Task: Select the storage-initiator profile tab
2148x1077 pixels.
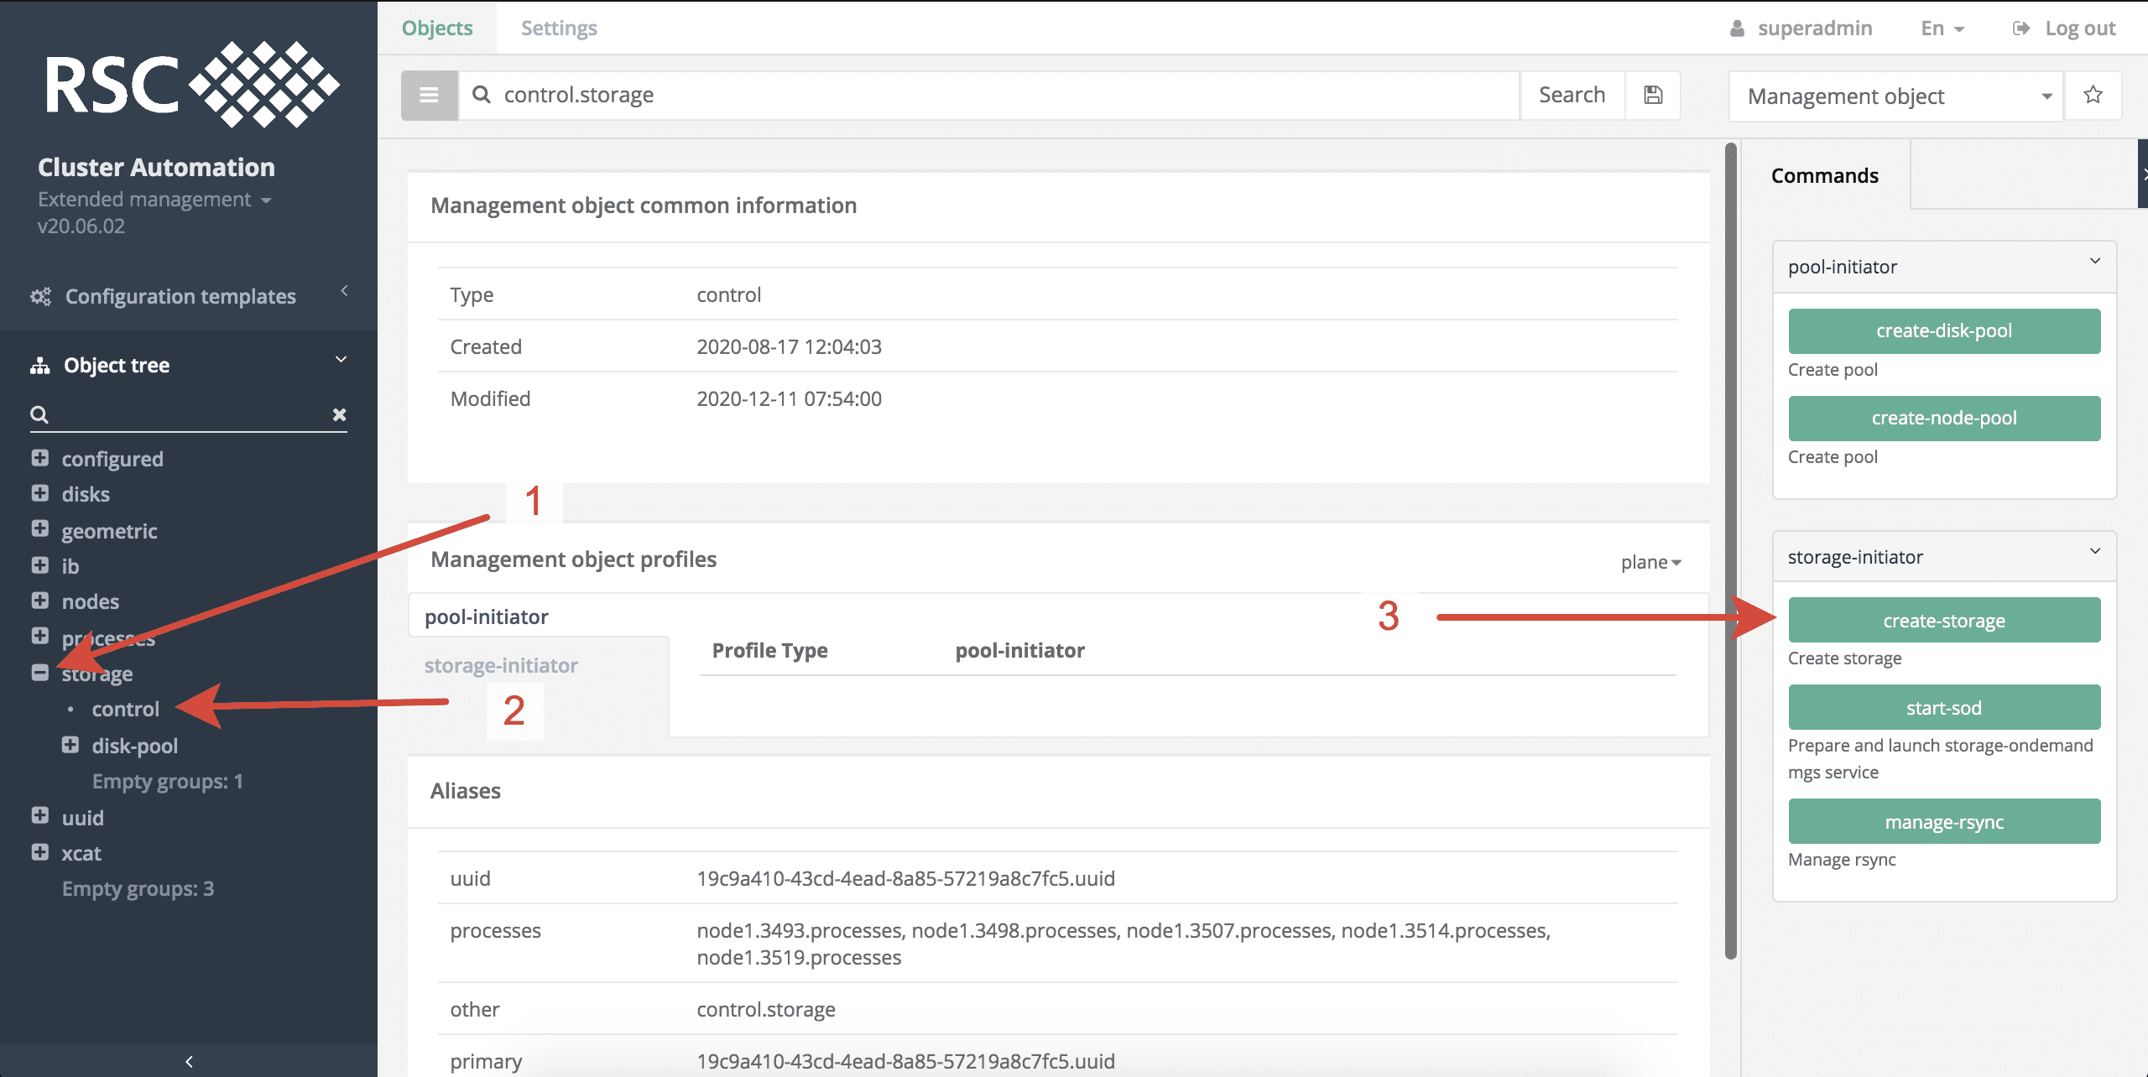Action: [501, 665]
